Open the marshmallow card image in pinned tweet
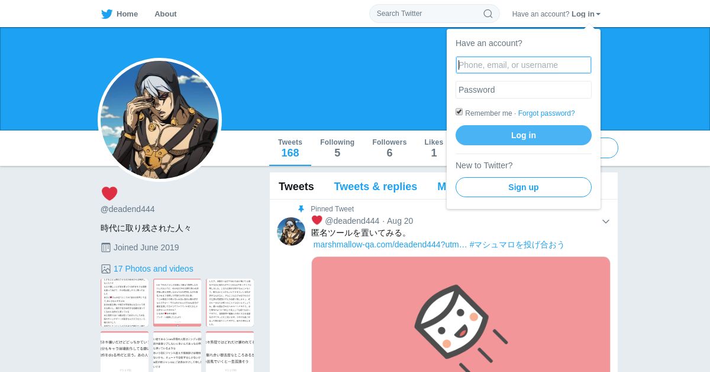 click(461, 314)
